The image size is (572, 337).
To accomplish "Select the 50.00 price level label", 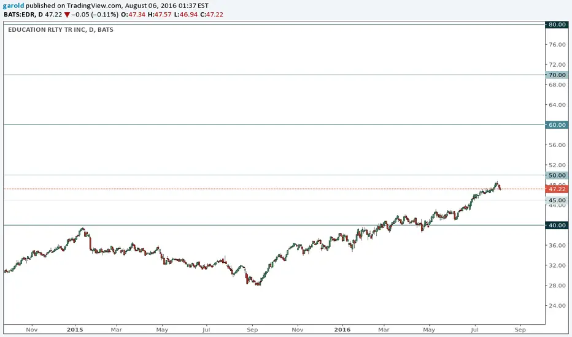I will point(557,176).
